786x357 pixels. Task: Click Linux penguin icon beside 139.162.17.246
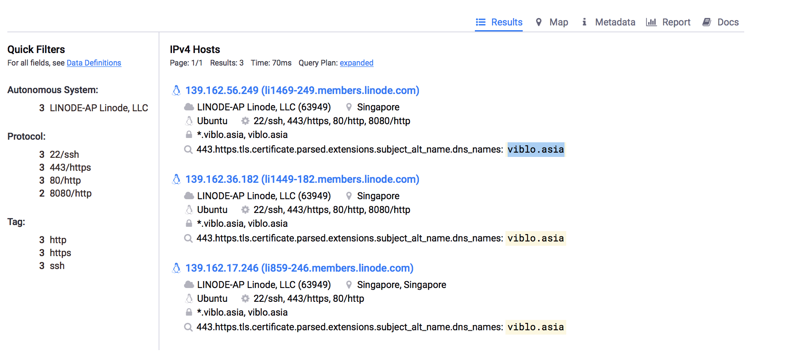click(x=176, y=268)
